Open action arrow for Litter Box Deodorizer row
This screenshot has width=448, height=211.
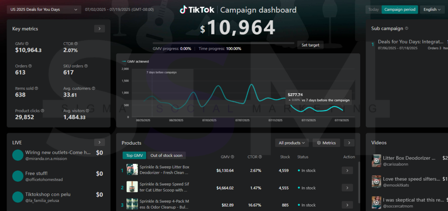pyautogui.click(x=347, y=170)
